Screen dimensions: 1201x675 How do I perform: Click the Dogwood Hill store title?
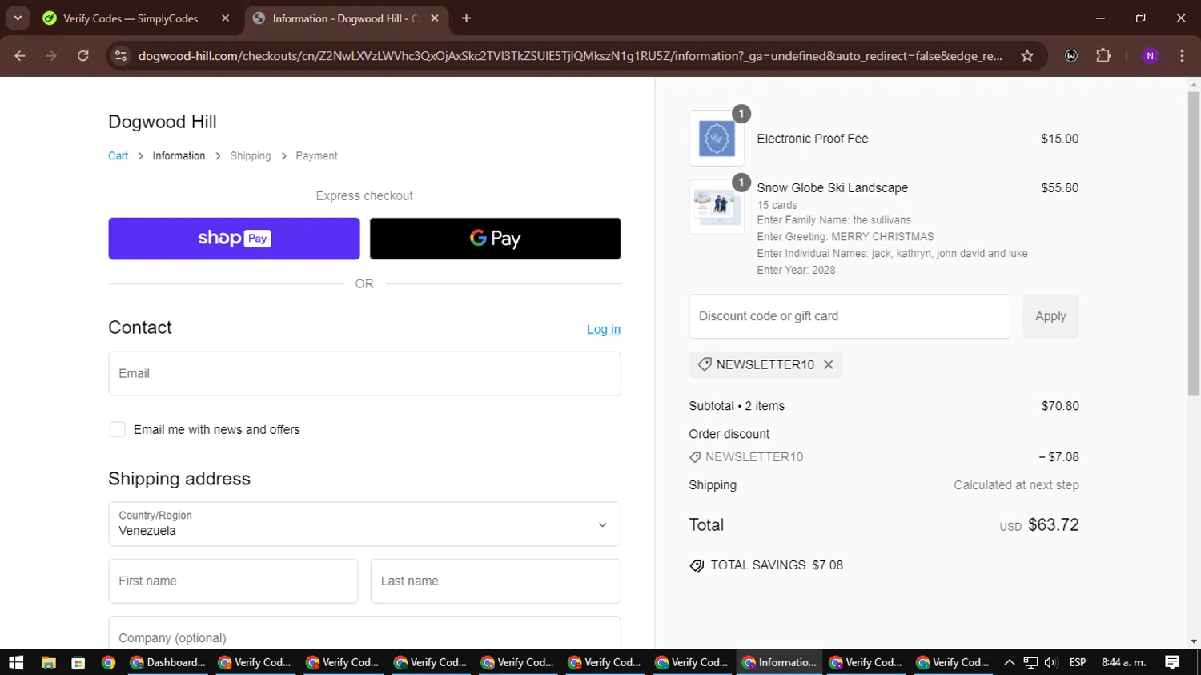(x=163, y=122)
